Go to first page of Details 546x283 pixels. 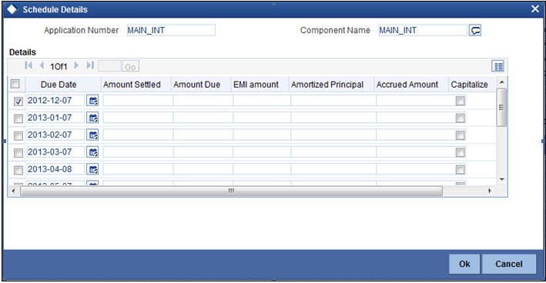(28, 65)
